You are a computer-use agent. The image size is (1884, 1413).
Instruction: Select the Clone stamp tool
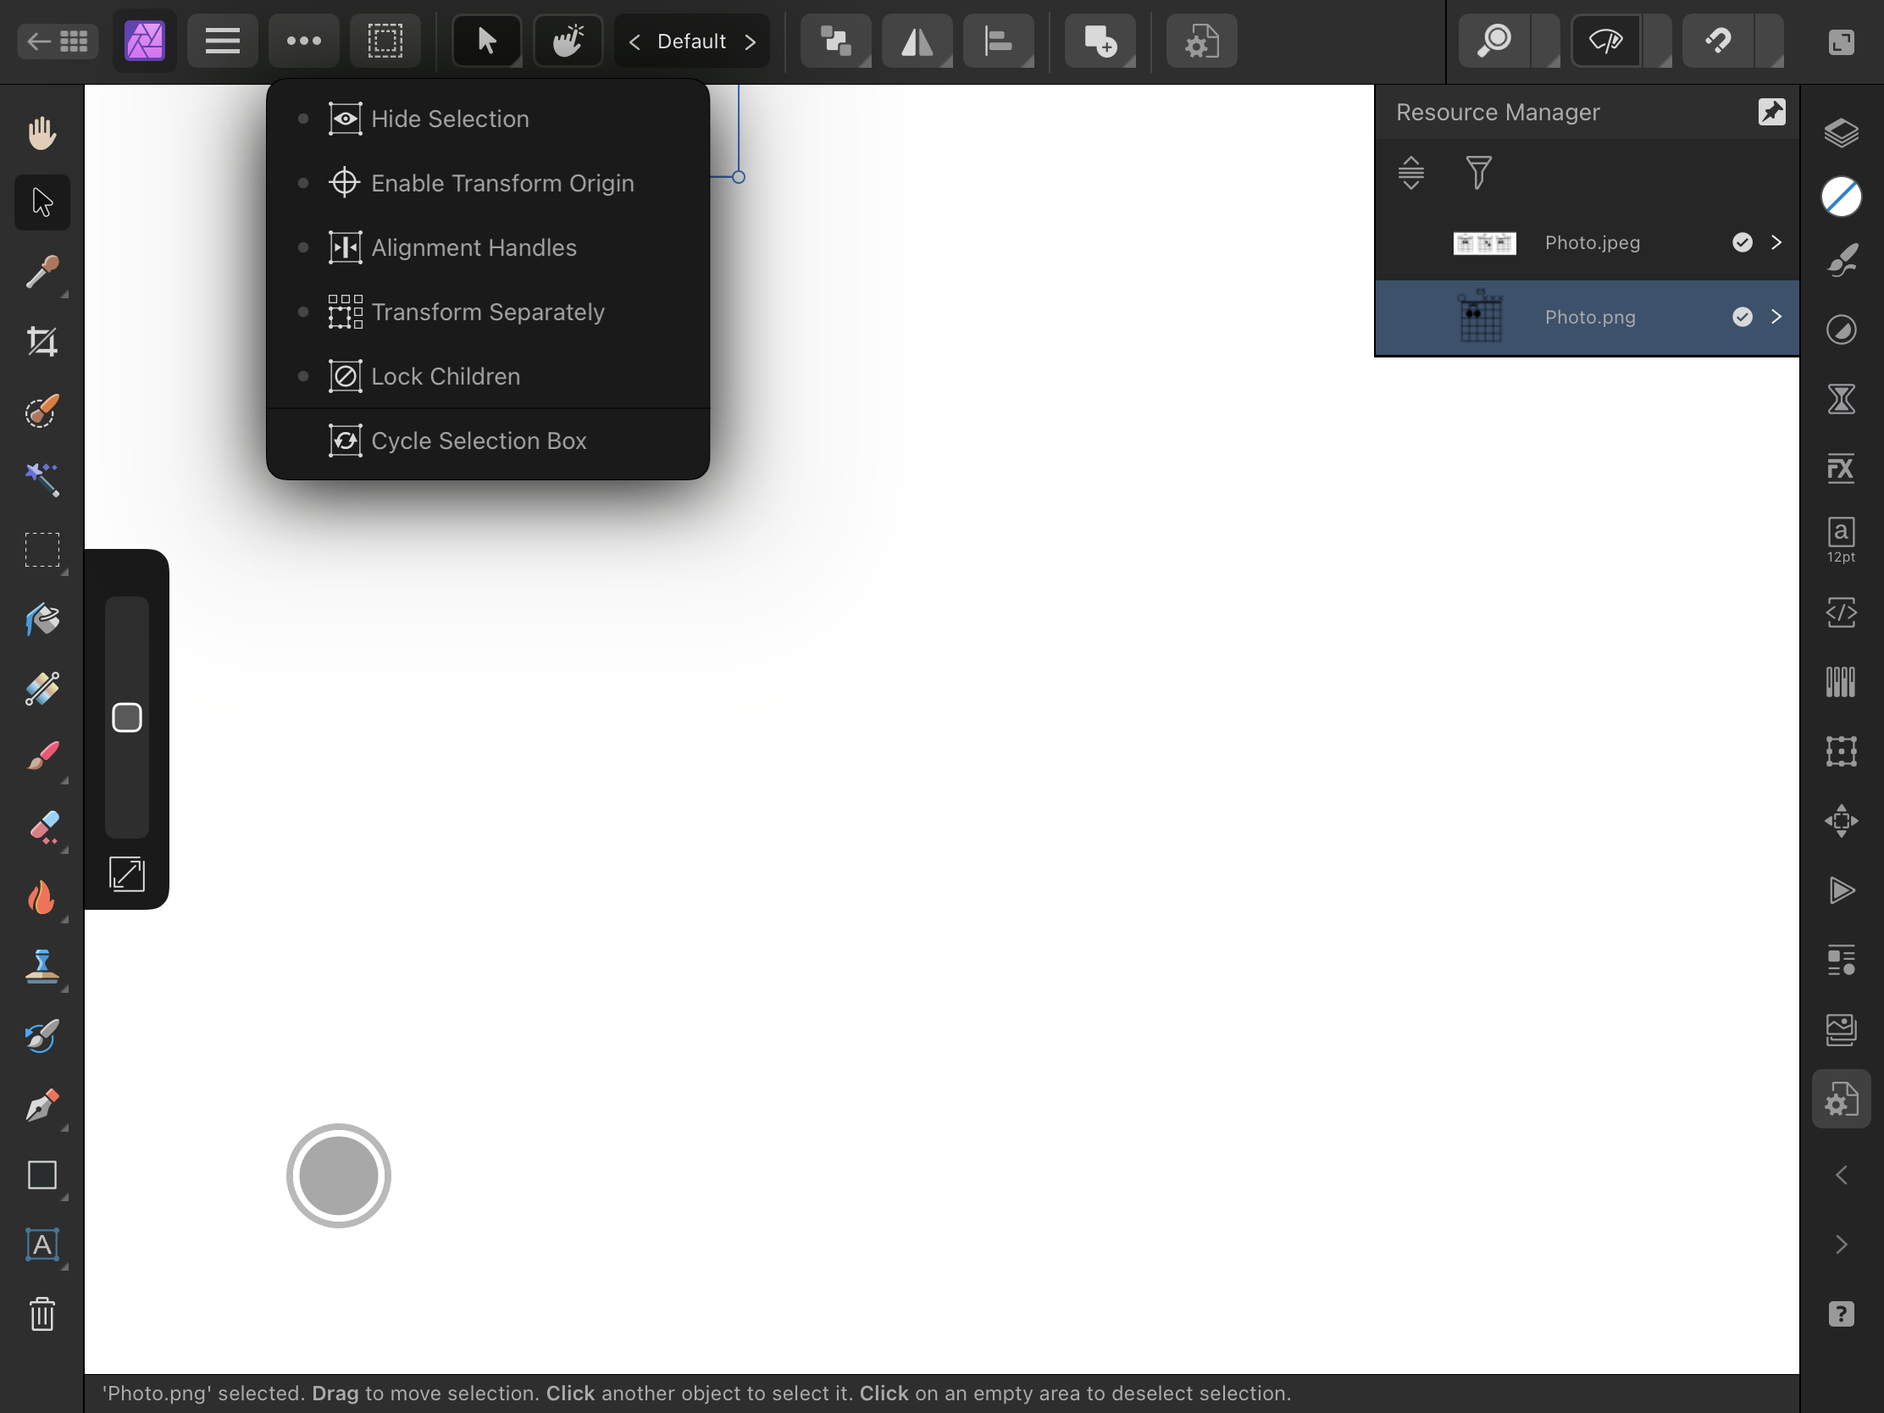(42, 967)
